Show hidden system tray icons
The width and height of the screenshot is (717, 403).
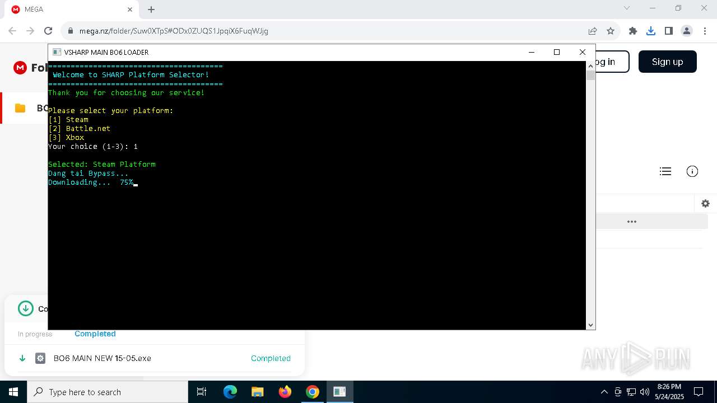pyautogui.click(x=604, y=392)
